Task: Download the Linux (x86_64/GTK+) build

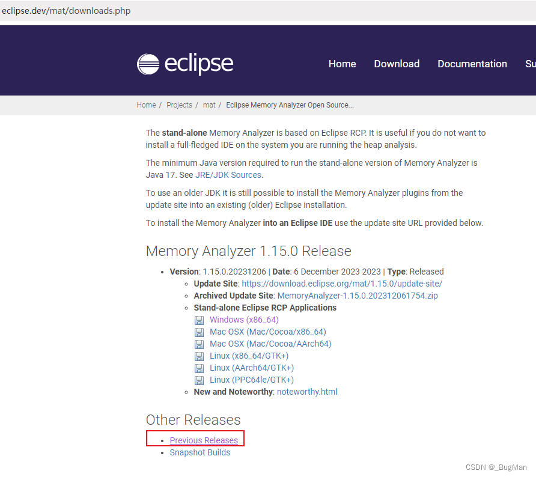Action: (x=249, y=356)
